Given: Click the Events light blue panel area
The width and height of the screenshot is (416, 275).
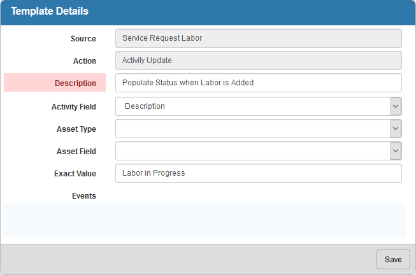Looking at the screenshot, I should (x=205, y=220).
